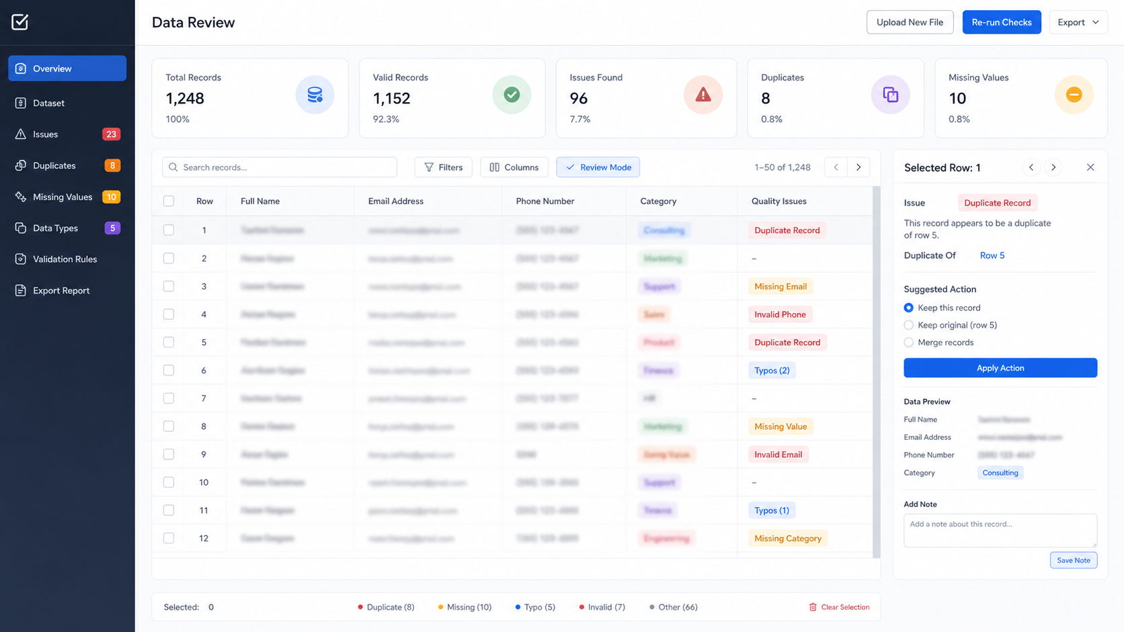Viewport: 1124px width, 632px height.
Task: Click the Missing Value tag
Action: (x=780, y=426)
